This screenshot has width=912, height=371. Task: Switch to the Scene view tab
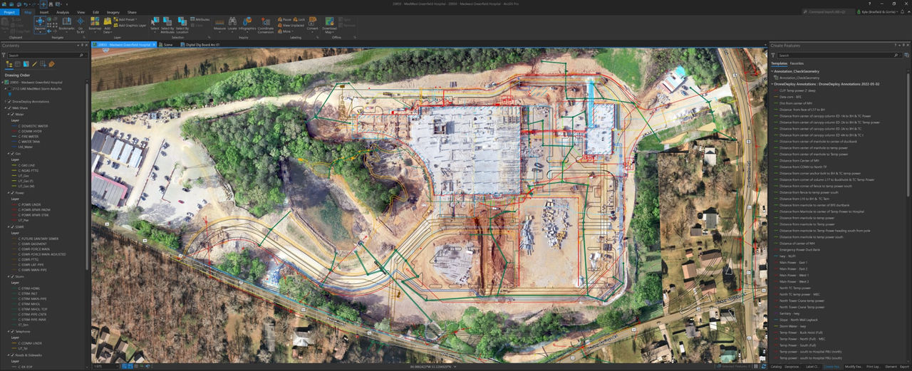[x=168, y=44]
